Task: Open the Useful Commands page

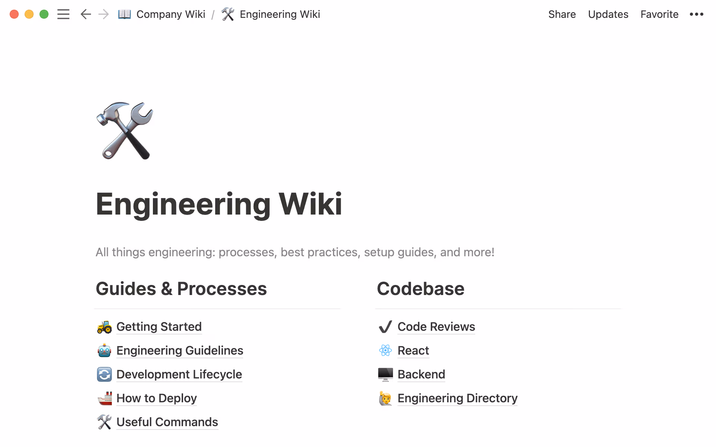Action: tap(167, 422)
